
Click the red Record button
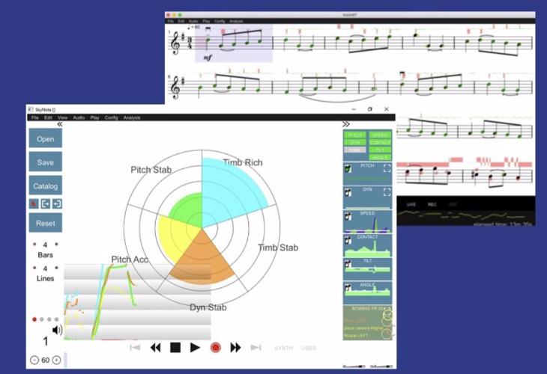[216, 347]
